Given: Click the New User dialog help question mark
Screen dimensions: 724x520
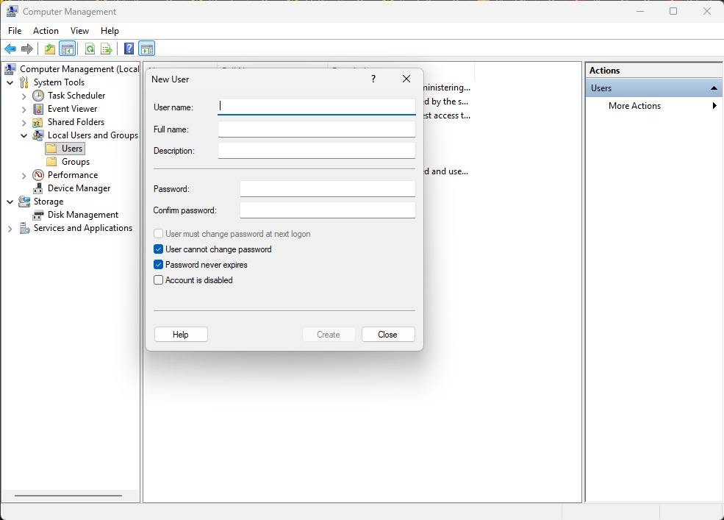Looking at the screenshot, I should click(x=373, y=79).
